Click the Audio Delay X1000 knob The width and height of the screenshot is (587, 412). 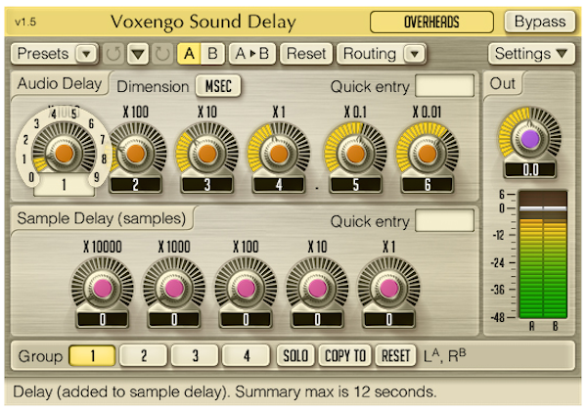64,153
